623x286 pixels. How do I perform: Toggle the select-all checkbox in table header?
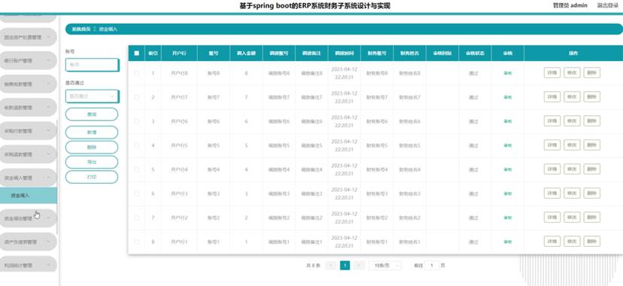coord(137,53)
